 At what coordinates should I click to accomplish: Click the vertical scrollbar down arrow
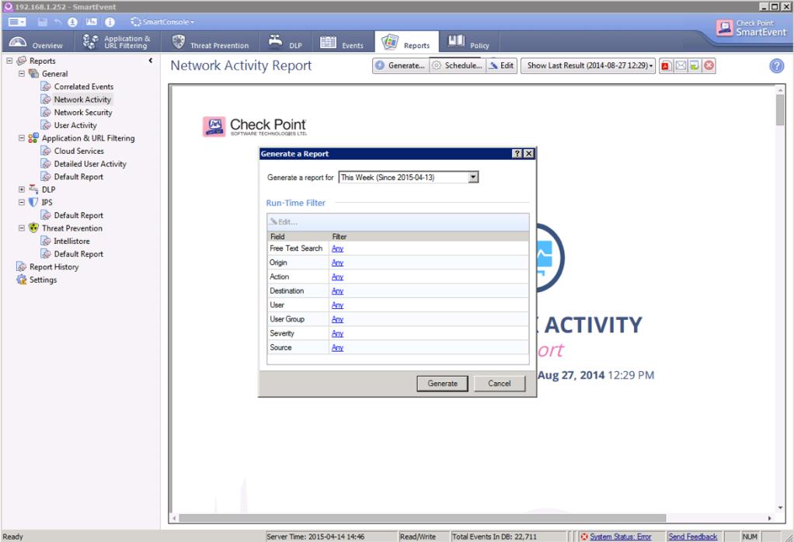point(780,508)
